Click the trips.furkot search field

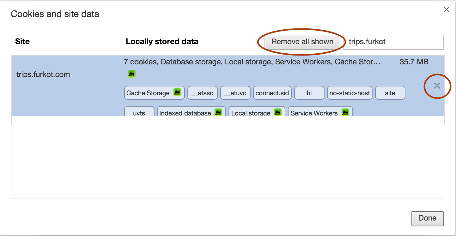[393, 42]
